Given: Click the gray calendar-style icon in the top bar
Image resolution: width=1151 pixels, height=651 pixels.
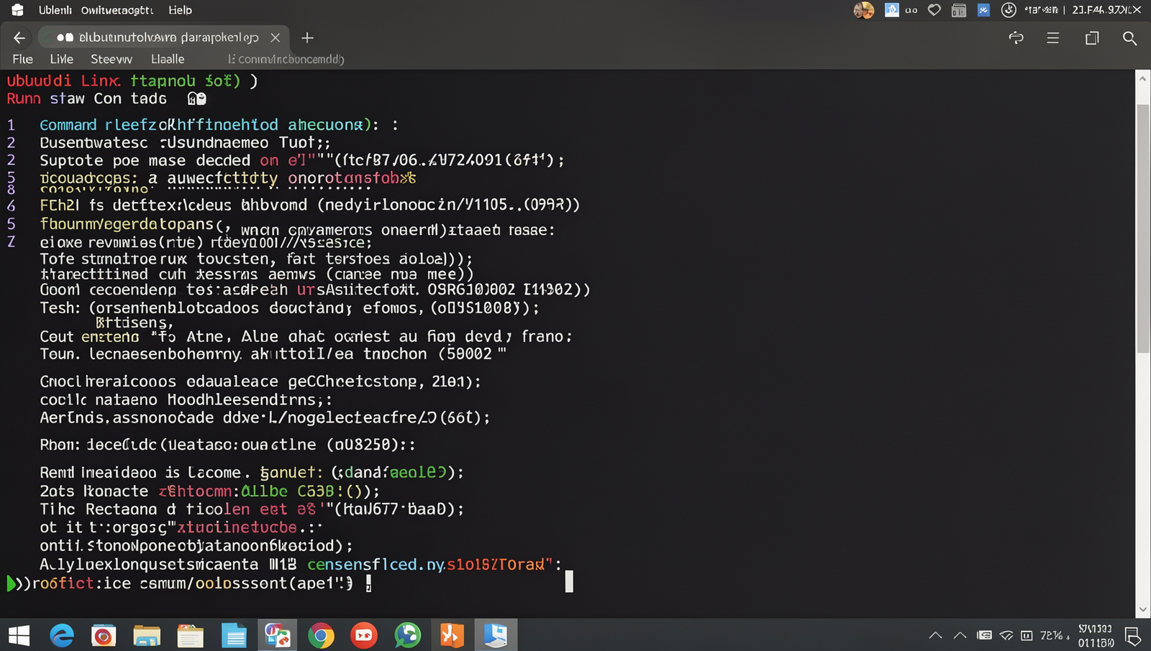Looking at the screenshot, I should (x=958, y=10).
